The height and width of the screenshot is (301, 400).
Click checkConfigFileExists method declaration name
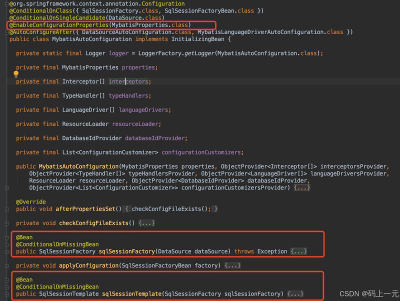[x=93, y=223]
